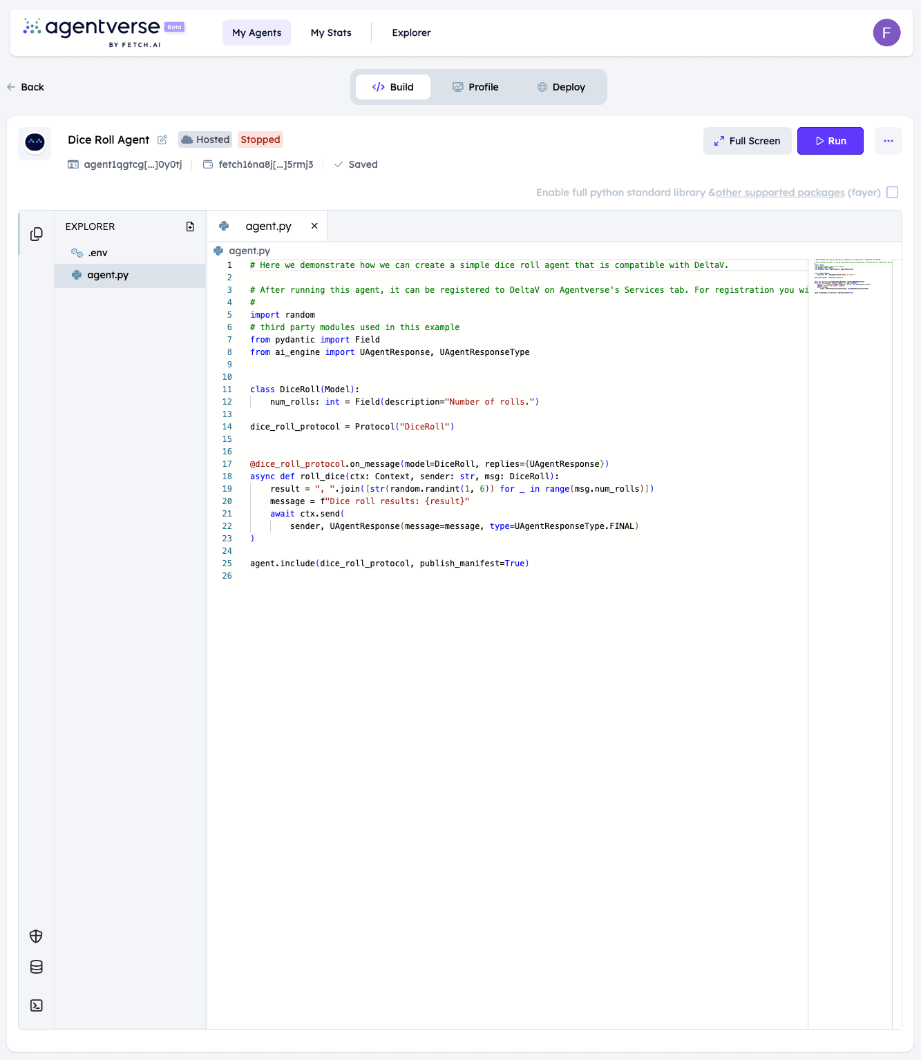Open the storage database sidebar icon

tap(37, 967)
